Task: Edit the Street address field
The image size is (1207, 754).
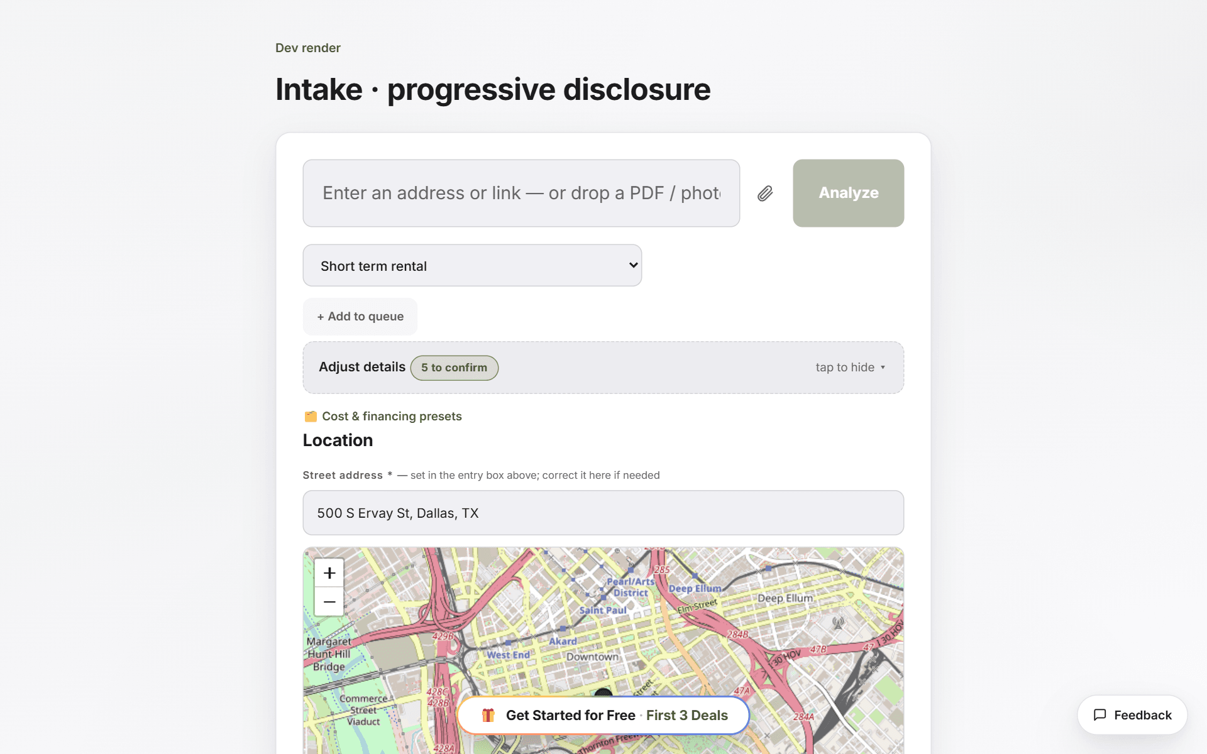Action: click(x=603, y=513)
